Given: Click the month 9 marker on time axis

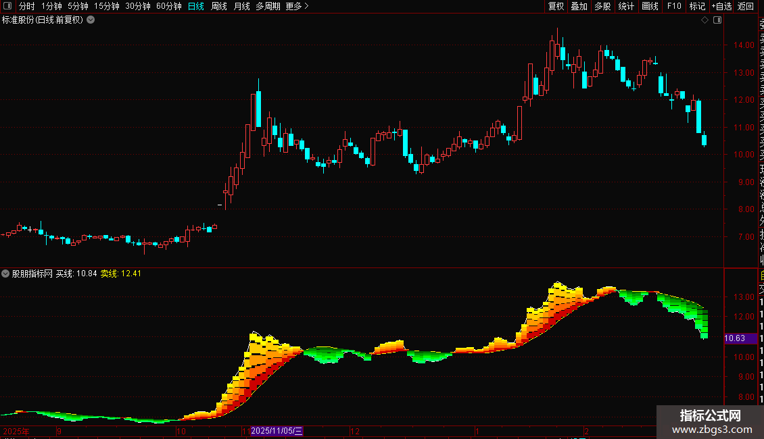Looking at the screenshot, I should [x=59, y=431].
